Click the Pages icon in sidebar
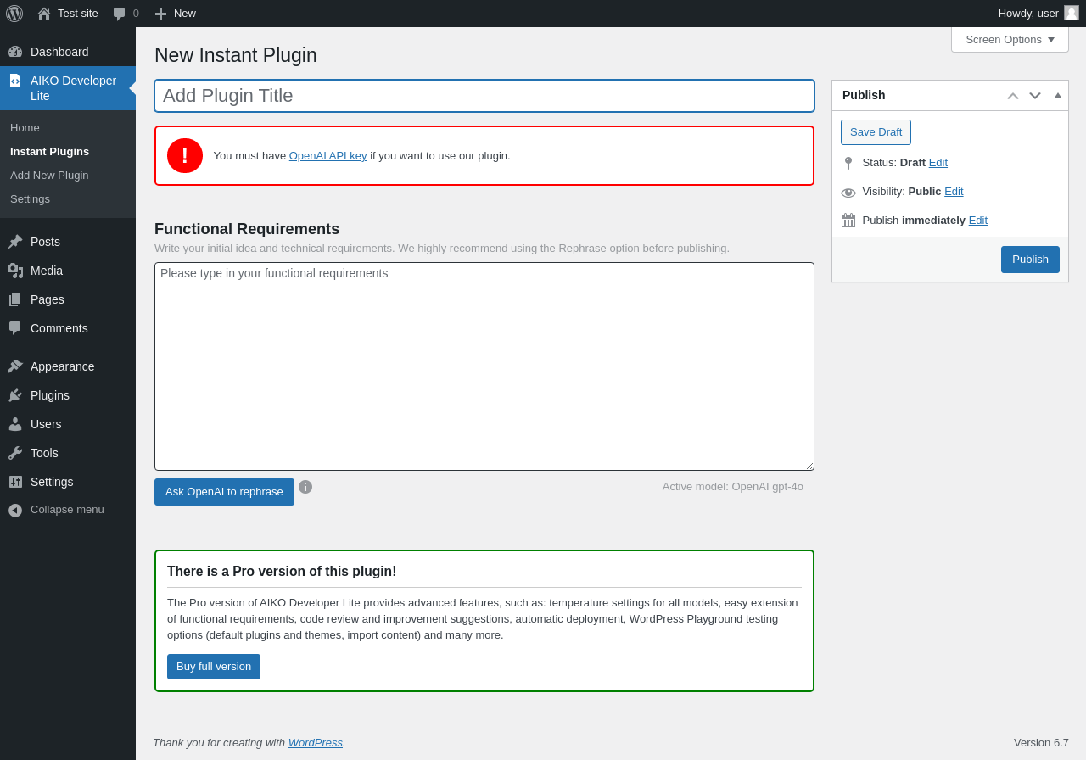The width and height of the screenshot is (1086, 760). (15, 299)
